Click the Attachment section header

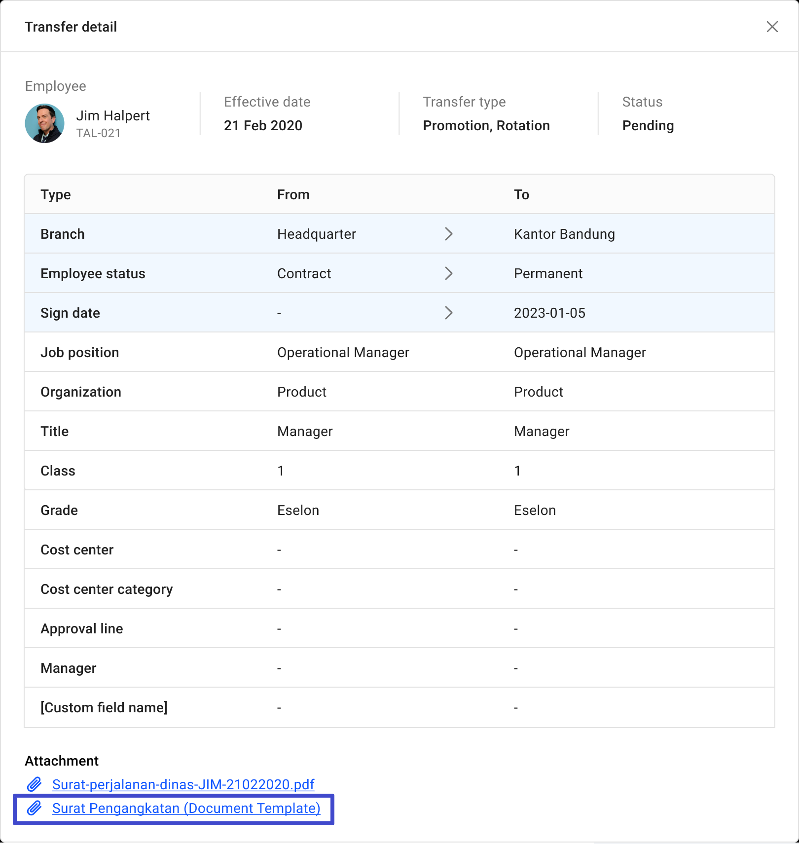[61, 760]
